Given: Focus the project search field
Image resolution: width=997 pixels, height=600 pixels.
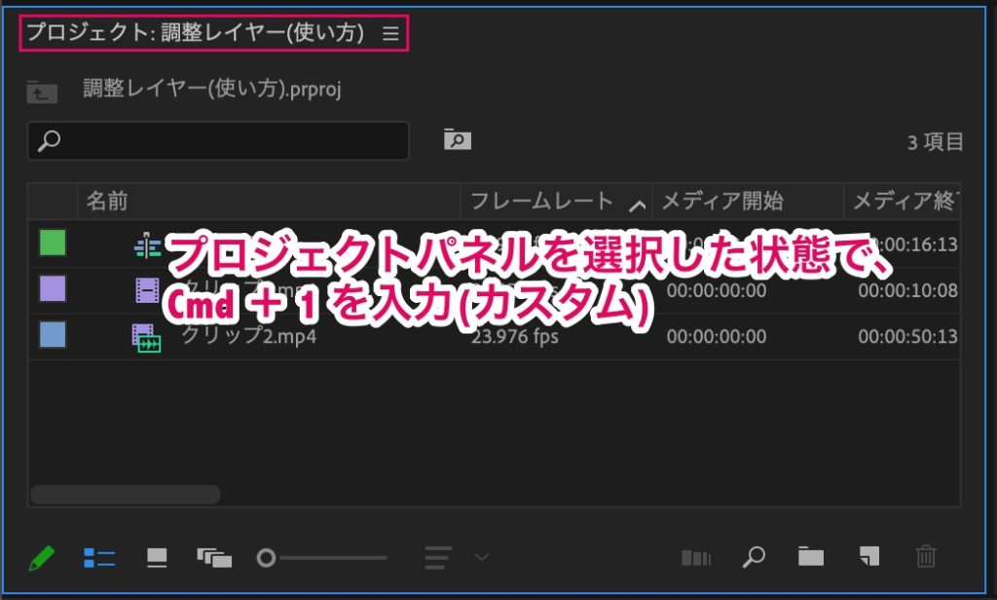Looking at the screenshot, I should point(218,140).
